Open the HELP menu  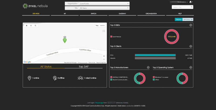pos(180,14)
